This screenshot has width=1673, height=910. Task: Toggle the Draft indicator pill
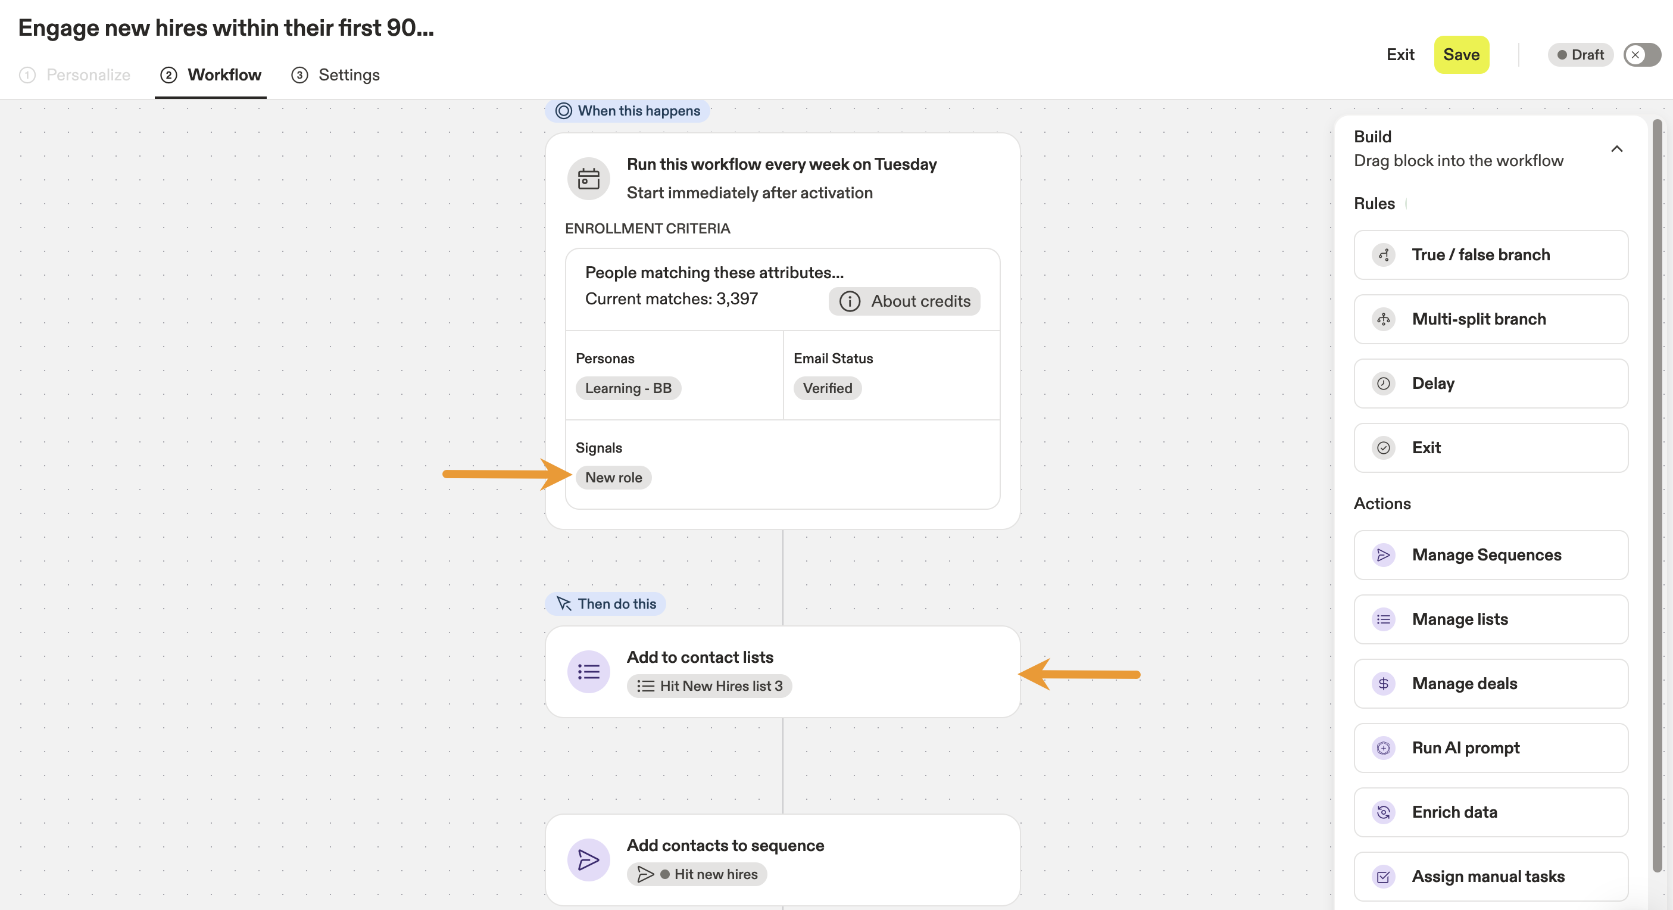point(1580,55)
